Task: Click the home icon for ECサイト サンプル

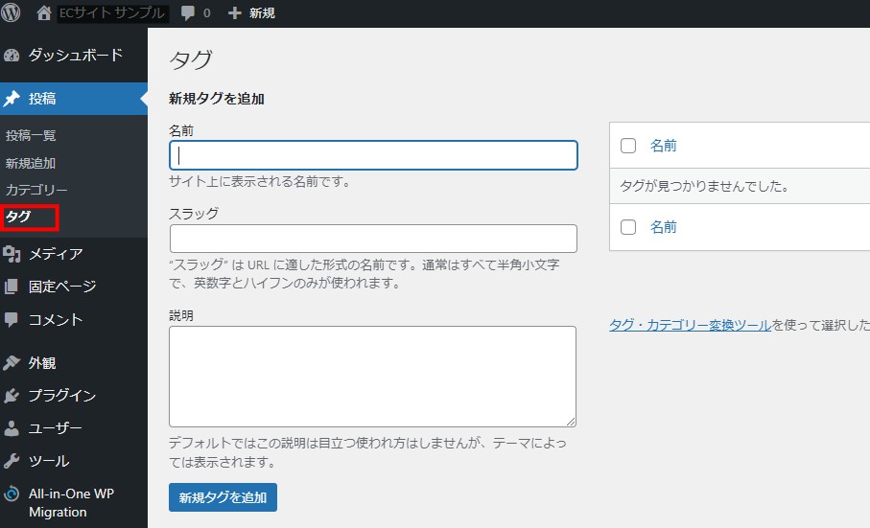Action: pos(43,13)
